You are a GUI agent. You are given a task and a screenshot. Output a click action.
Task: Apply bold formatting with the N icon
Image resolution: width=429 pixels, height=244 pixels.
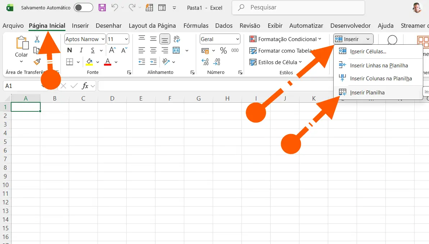pos(69,50)
